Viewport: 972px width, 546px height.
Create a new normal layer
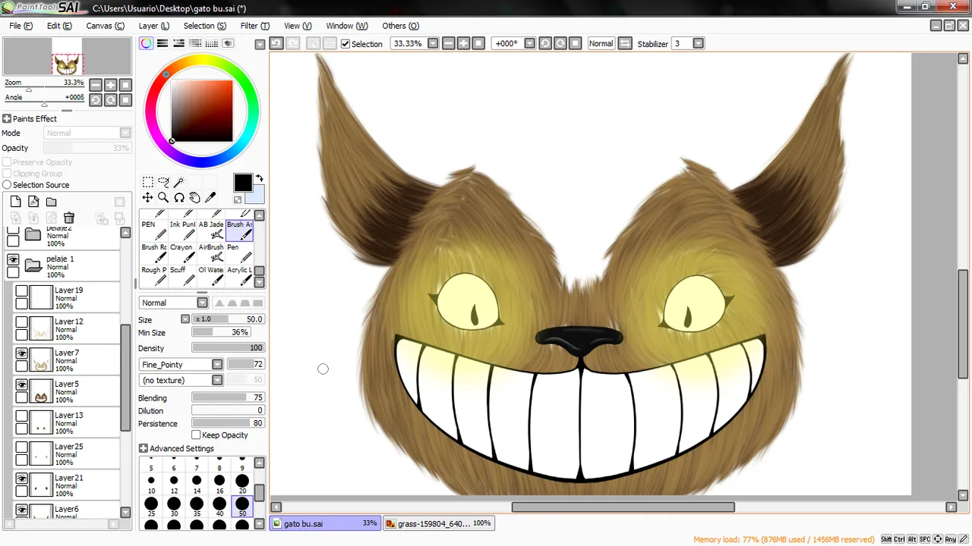tap(15, 202)
